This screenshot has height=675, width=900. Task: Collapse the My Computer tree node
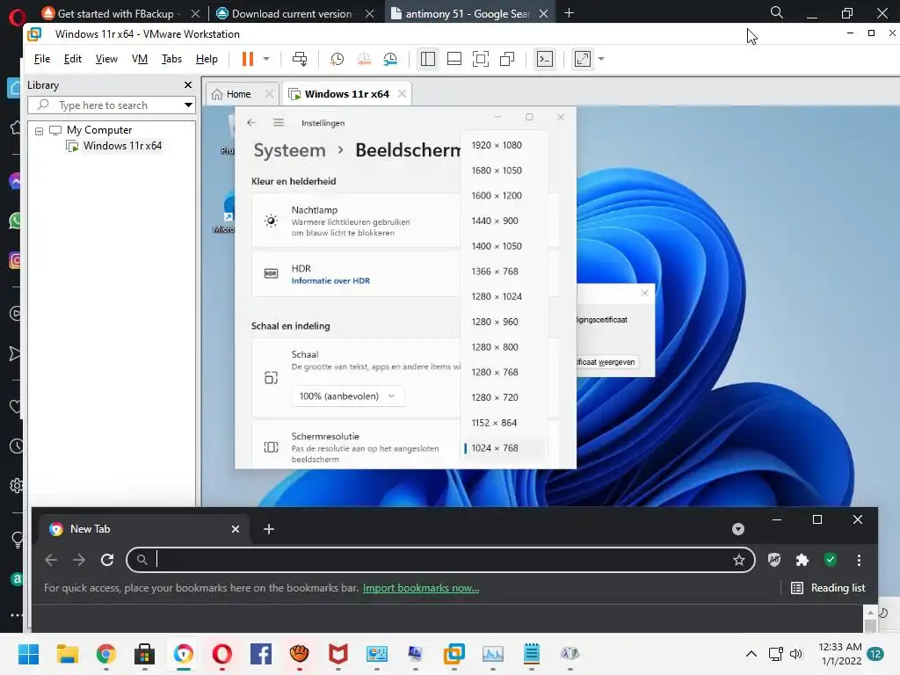click(x=39, y=131)
